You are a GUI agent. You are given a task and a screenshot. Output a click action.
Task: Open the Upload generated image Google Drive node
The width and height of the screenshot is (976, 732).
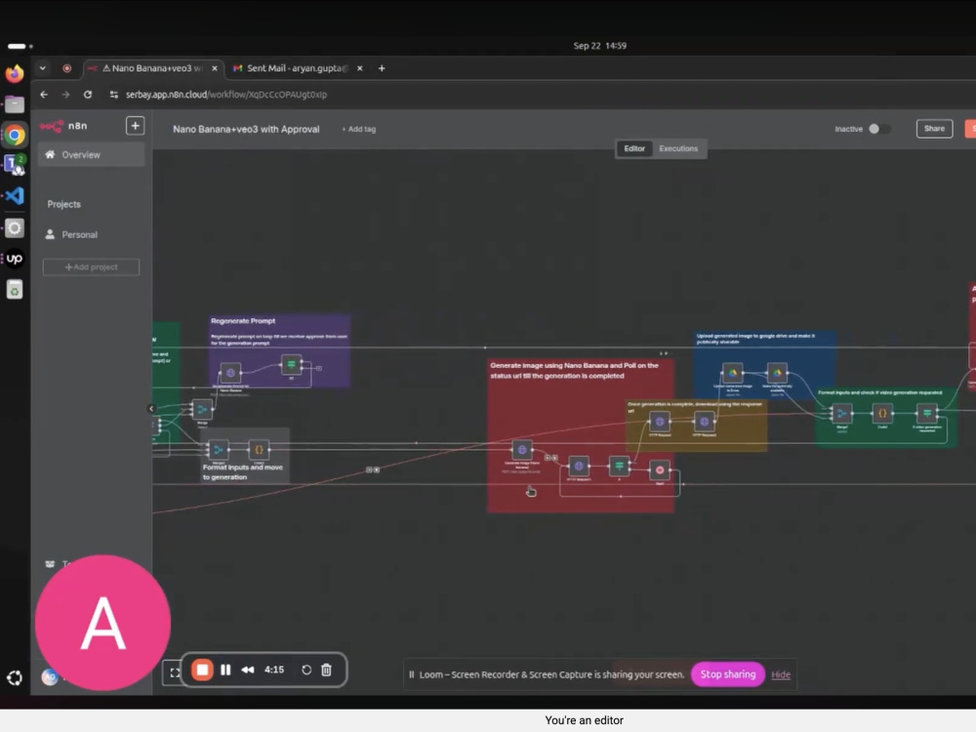[733, 373]
